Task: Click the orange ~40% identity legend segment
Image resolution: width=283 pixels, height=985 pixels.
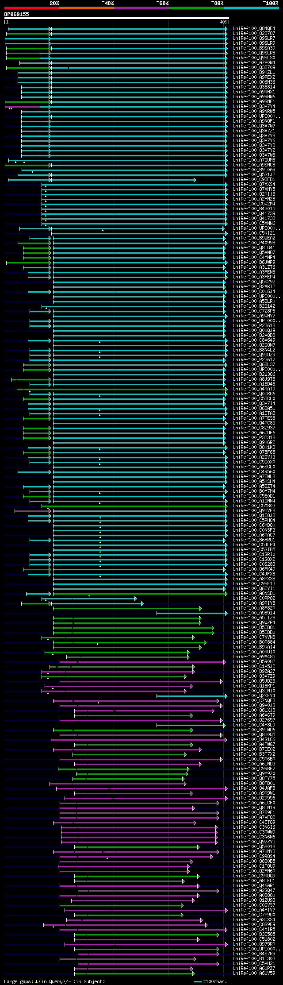Action: click(87, 8)
